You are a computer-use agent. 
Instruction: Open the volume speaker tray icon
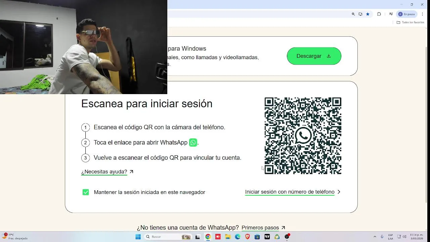point(404,237)
